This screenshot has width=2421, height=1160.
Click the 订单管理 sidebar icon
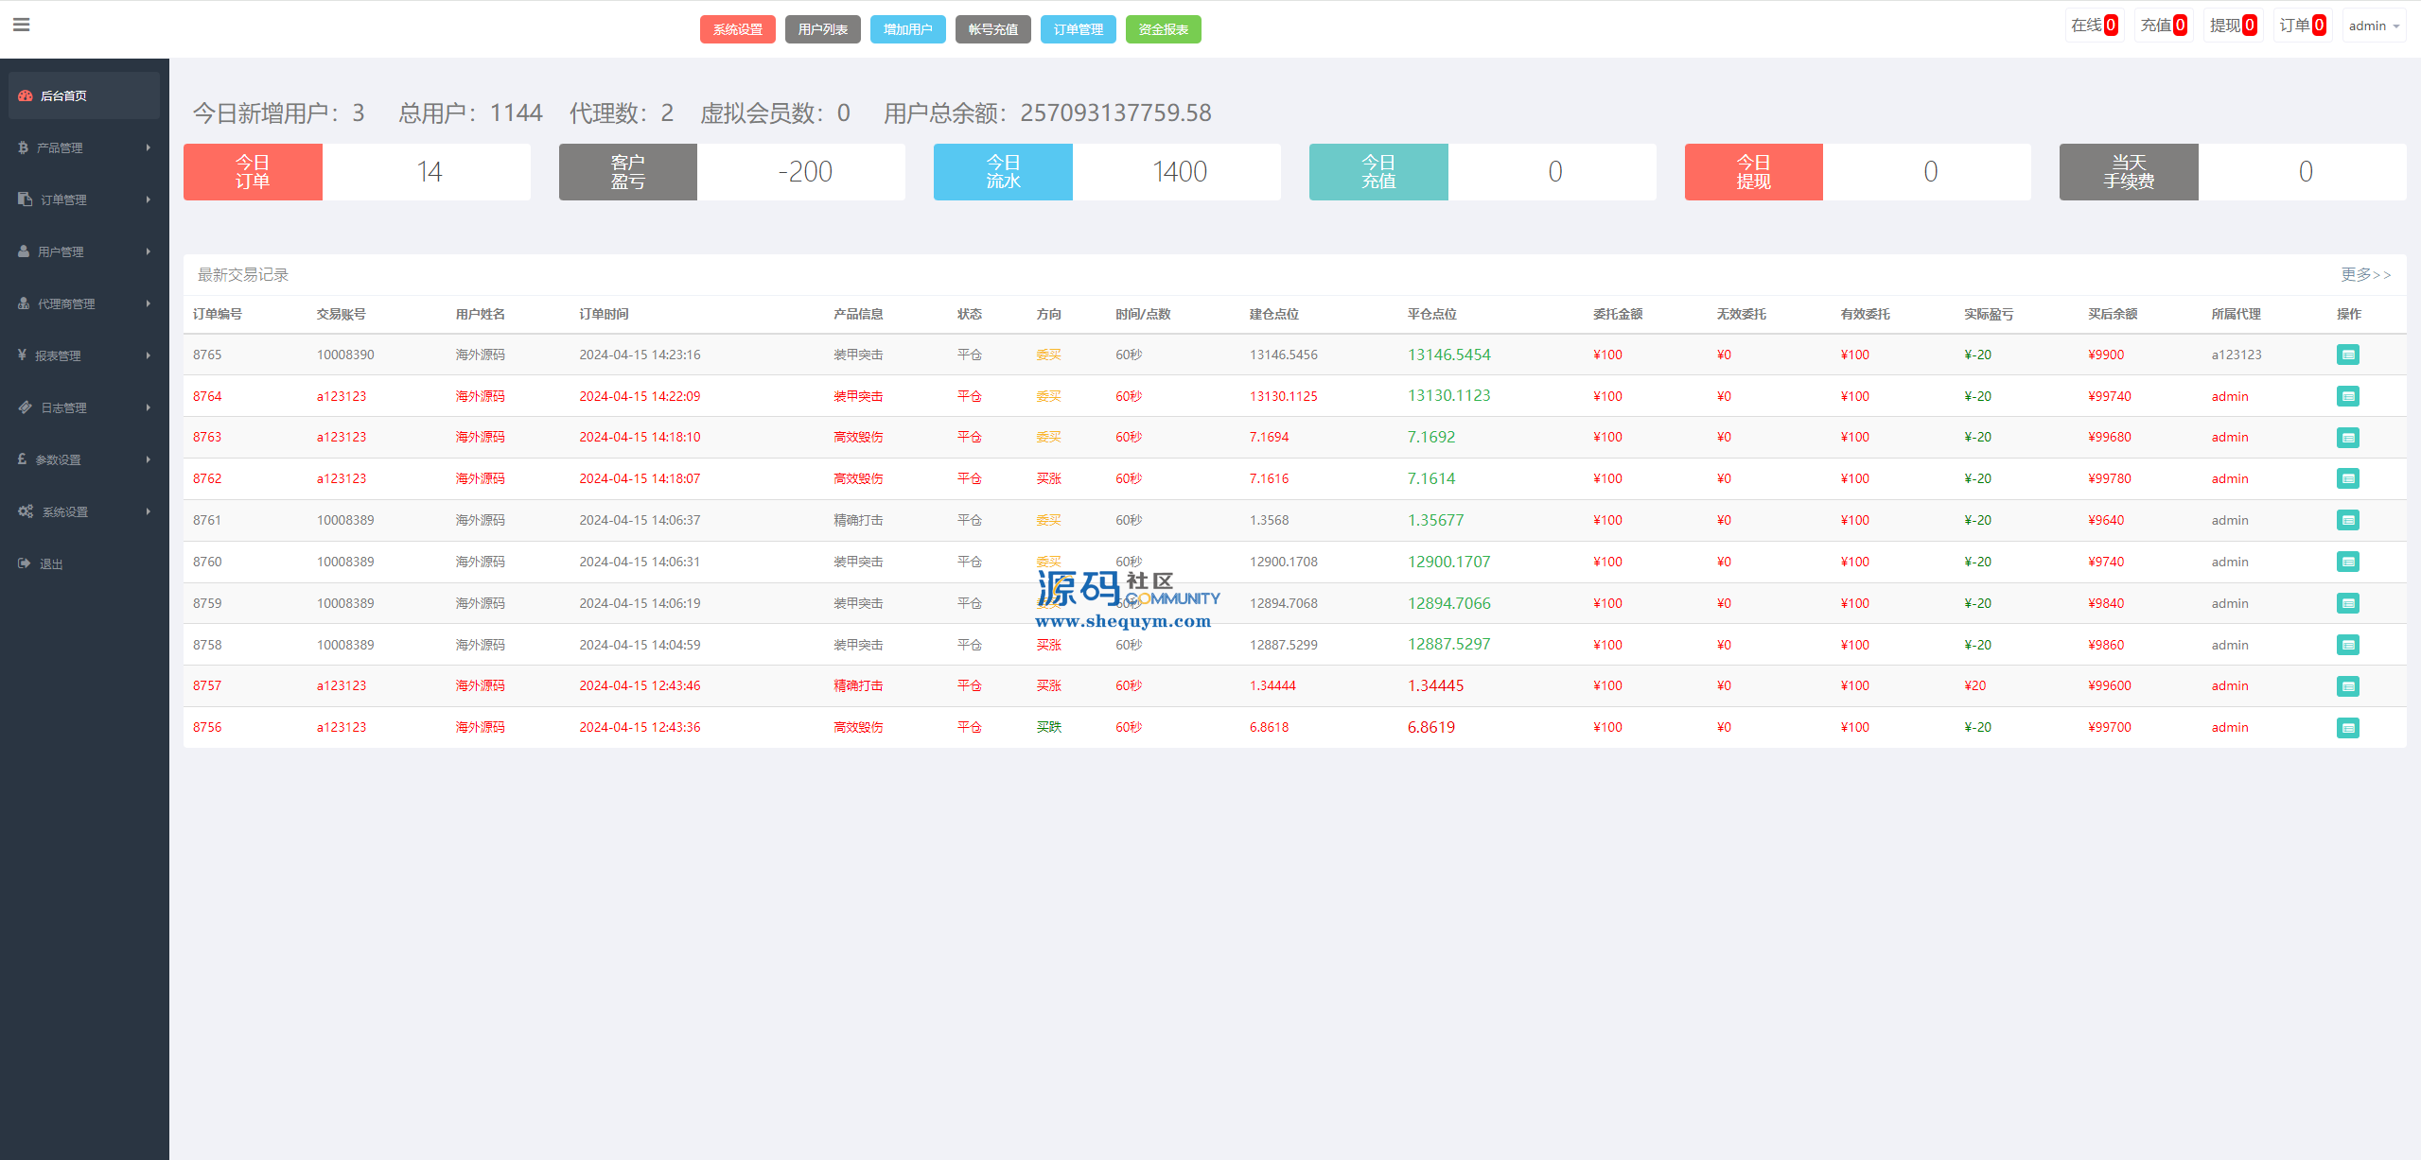[25, 199]
